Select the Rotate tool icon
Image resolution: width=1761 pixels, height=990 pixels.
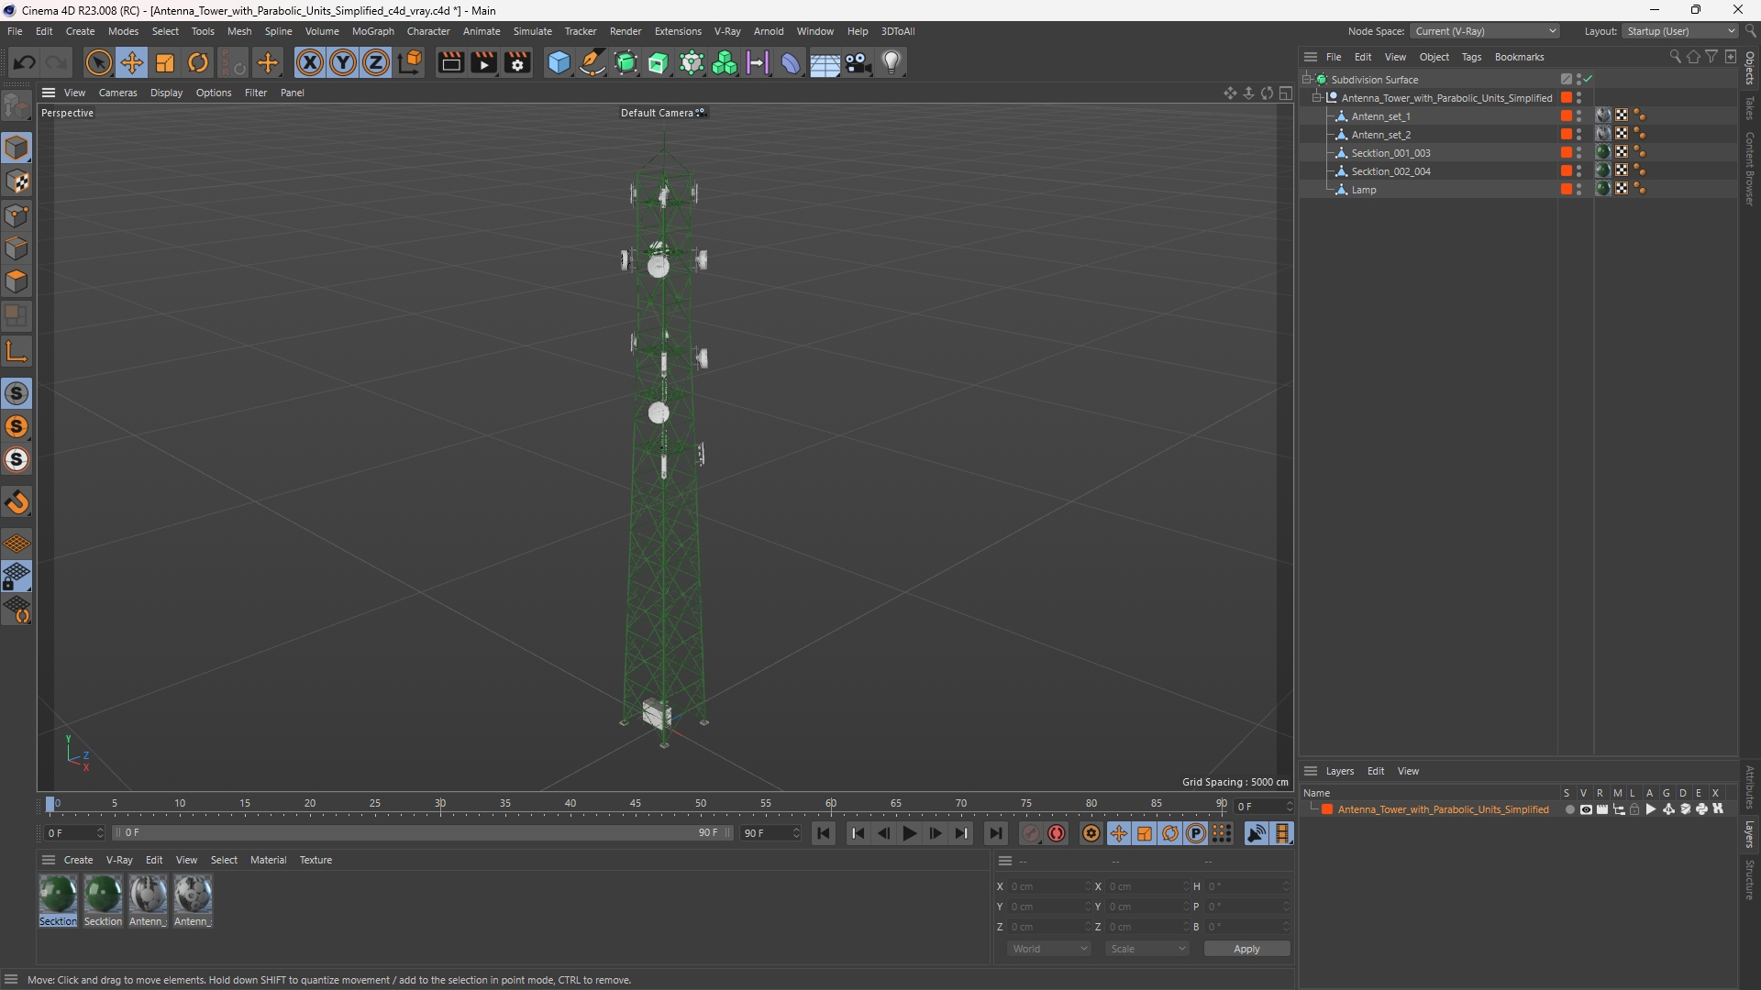click(198, 63)
